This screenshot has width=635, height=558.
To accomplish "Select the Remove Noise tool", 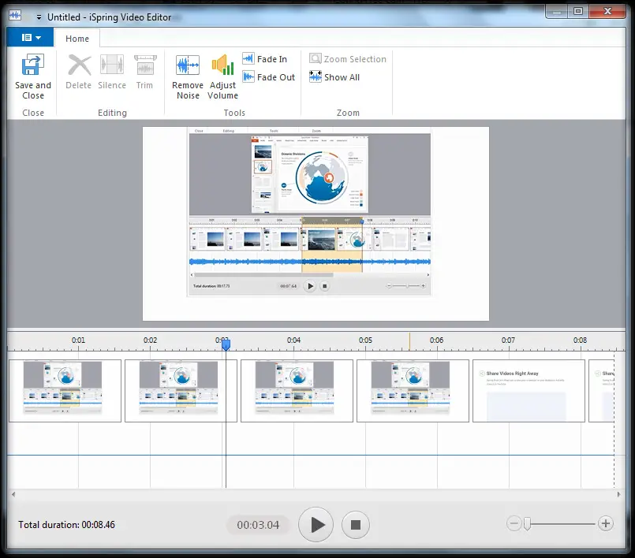I will point(188,66).
